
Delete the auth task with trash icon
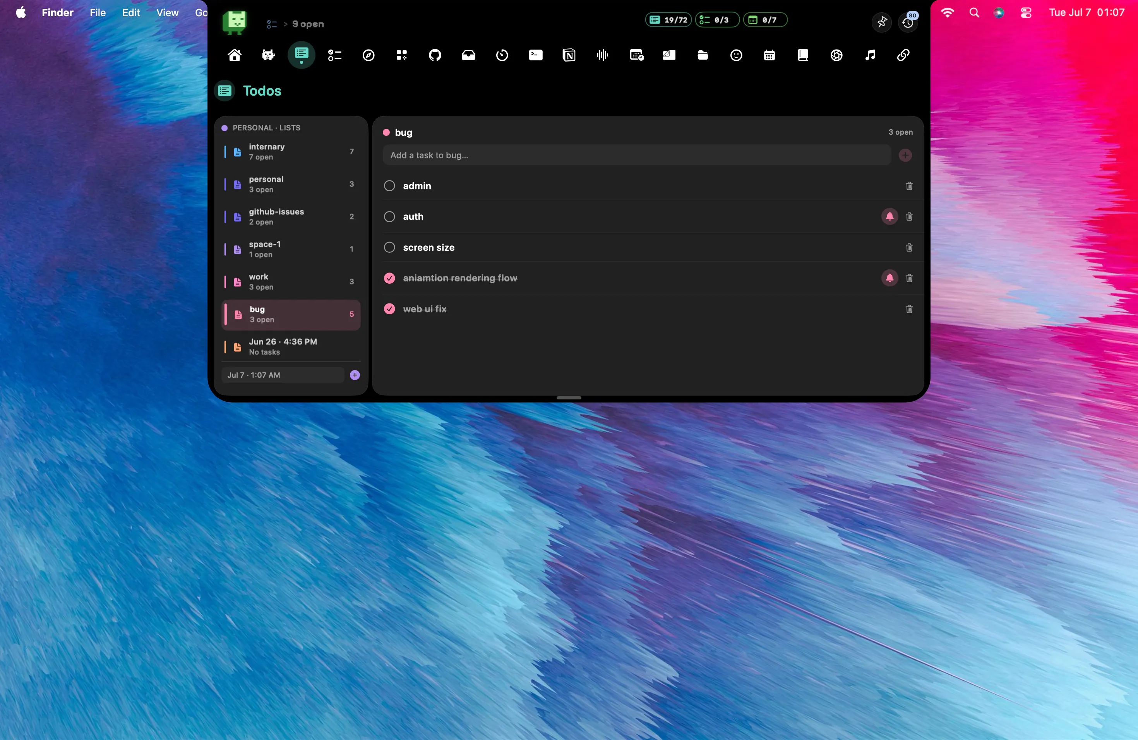coord(909,217)
